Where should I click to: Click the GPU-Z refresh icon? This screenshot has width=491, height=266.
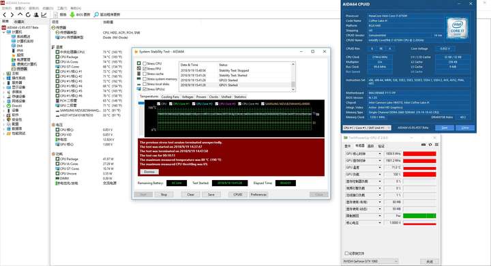click(x=430, y=145)
